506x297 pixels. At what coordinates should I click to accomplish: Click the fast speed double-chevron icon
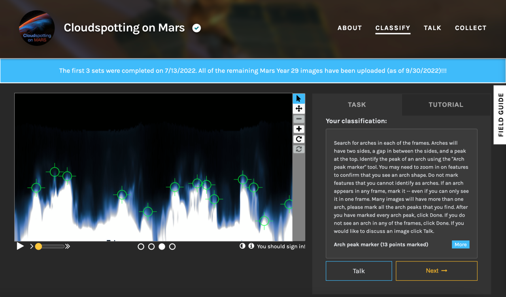[x=68, y=246]
